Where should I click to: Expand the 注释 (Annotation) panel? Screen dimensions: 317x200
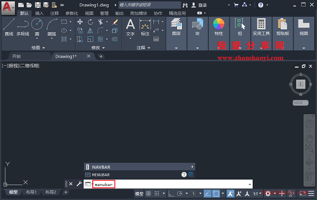[x=143, y=48]
